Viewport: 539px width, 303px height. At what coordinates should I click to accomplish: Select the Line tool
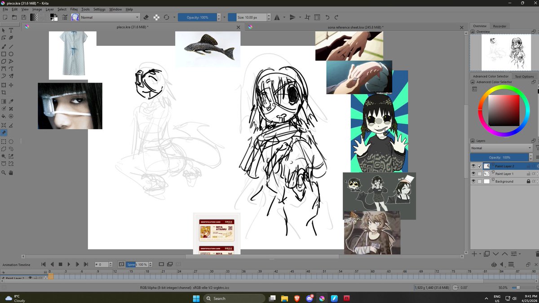pyautogui.click(x=11, y=46)
